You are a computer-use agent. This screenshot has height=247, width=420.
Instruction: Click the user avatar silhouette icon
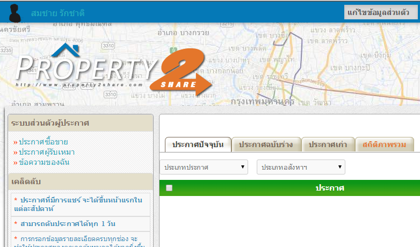coord(15,13)
